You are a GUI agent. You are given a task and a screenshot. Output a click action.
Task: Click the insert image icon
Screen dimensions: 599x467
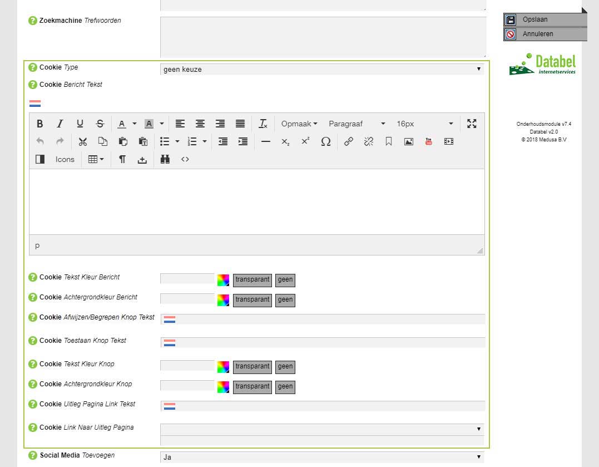pos(409,141)
